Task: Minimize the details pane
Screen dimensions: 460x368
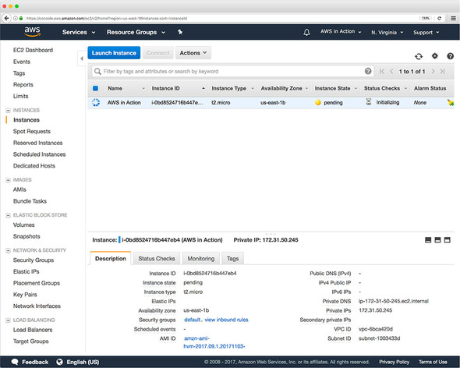Action: 428,240
